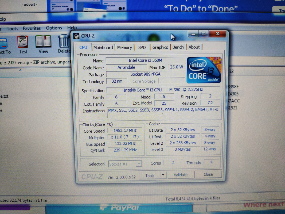Click the Level 2 size 2 x 256 KBytes

(183, 143)
